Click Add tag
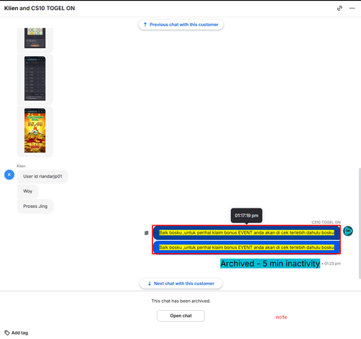This screenshot has height=339, width=361. (19, 333)
